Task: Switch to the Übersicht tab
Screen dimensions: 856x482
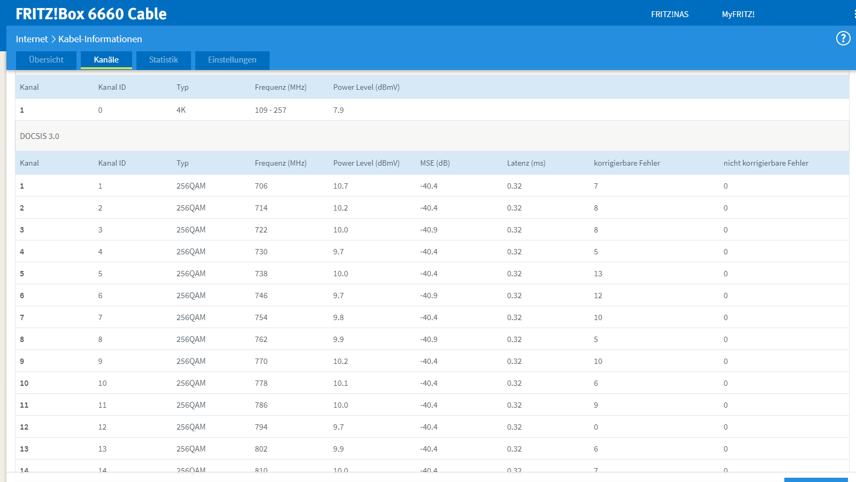Action: pyautogui.click(x=46, y=60)
